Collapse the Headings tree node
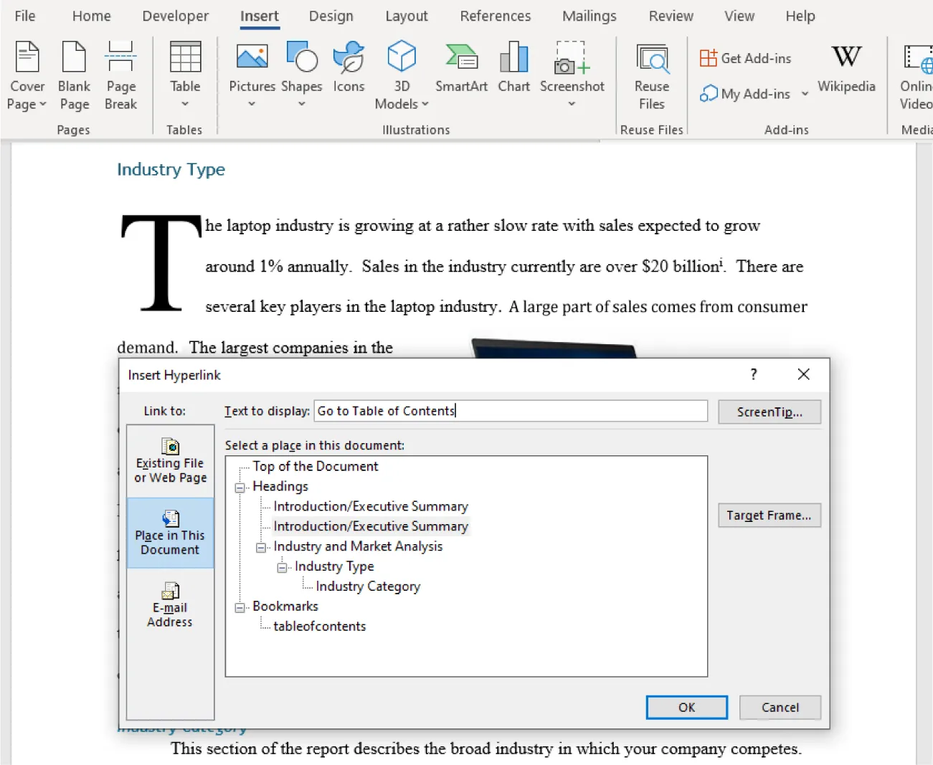Image resolution: width=933 pixels, height=765 pixels. click(240, 486)
